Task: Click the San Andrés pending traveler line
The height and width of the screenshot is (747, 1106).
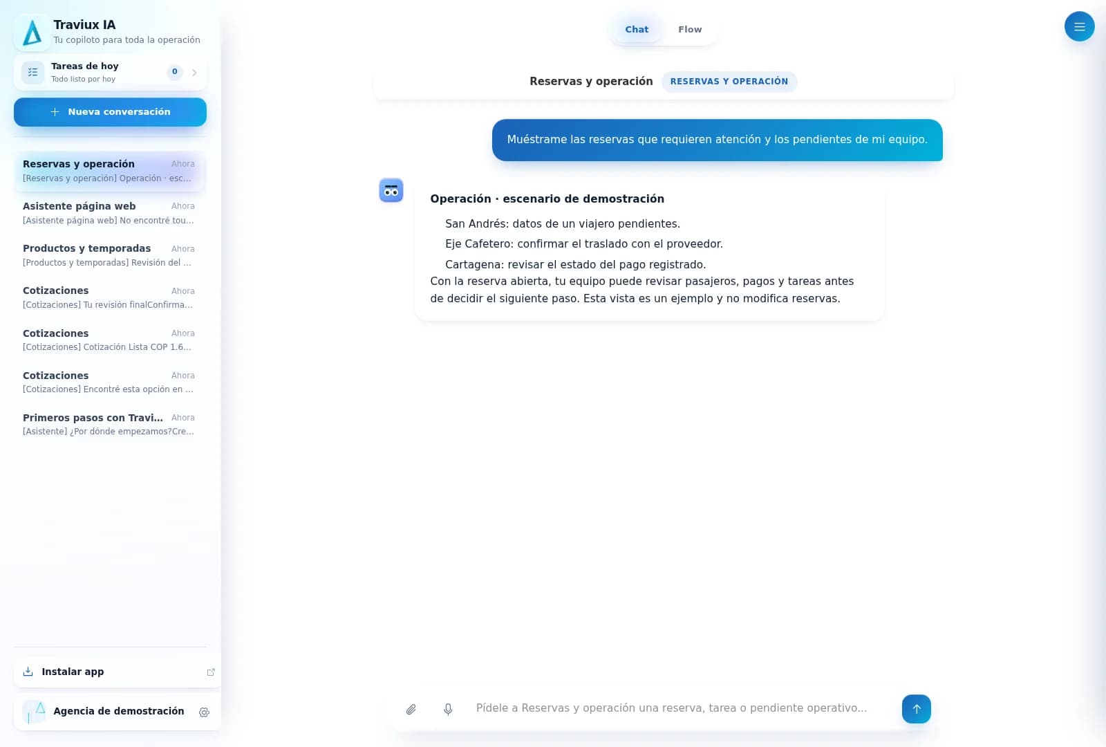Action: 563,224
